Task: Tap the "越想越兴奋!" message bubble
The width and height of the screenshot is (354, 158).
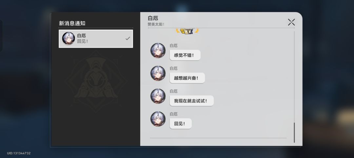Action: (x=187, y=78)
